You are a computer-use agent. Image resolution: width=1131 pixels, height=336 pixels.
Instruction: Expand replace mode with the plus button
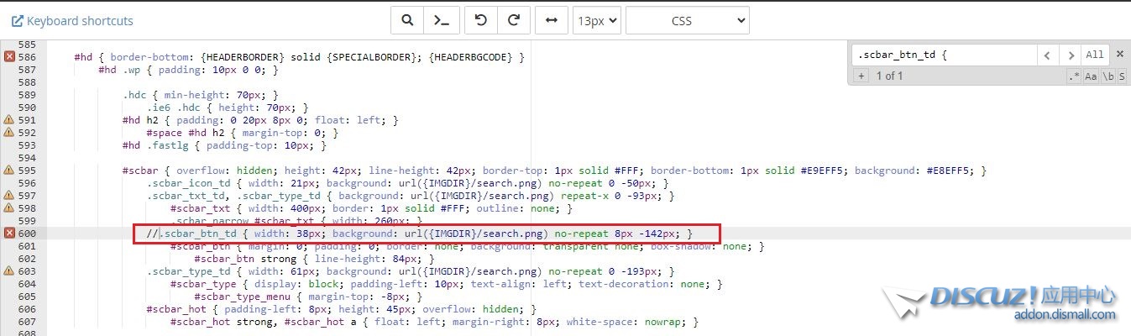861,76
